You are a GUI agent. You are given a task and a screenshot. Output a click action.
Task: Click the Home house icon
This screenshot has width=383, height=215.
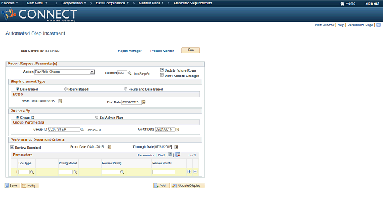[x=342, y=4]
